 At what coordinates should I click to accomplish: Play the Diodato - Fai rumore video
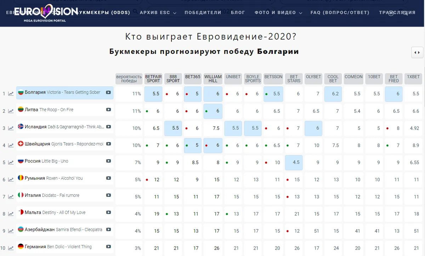click(x=108, y=195)
